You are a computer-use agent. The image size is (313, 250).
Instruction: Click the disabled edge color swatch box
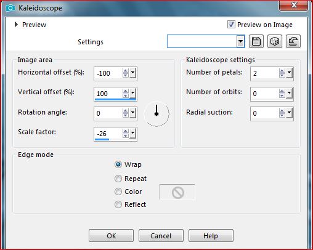177,192
